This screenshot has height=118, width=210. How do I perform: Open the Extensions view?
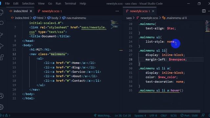coord(2,57)
